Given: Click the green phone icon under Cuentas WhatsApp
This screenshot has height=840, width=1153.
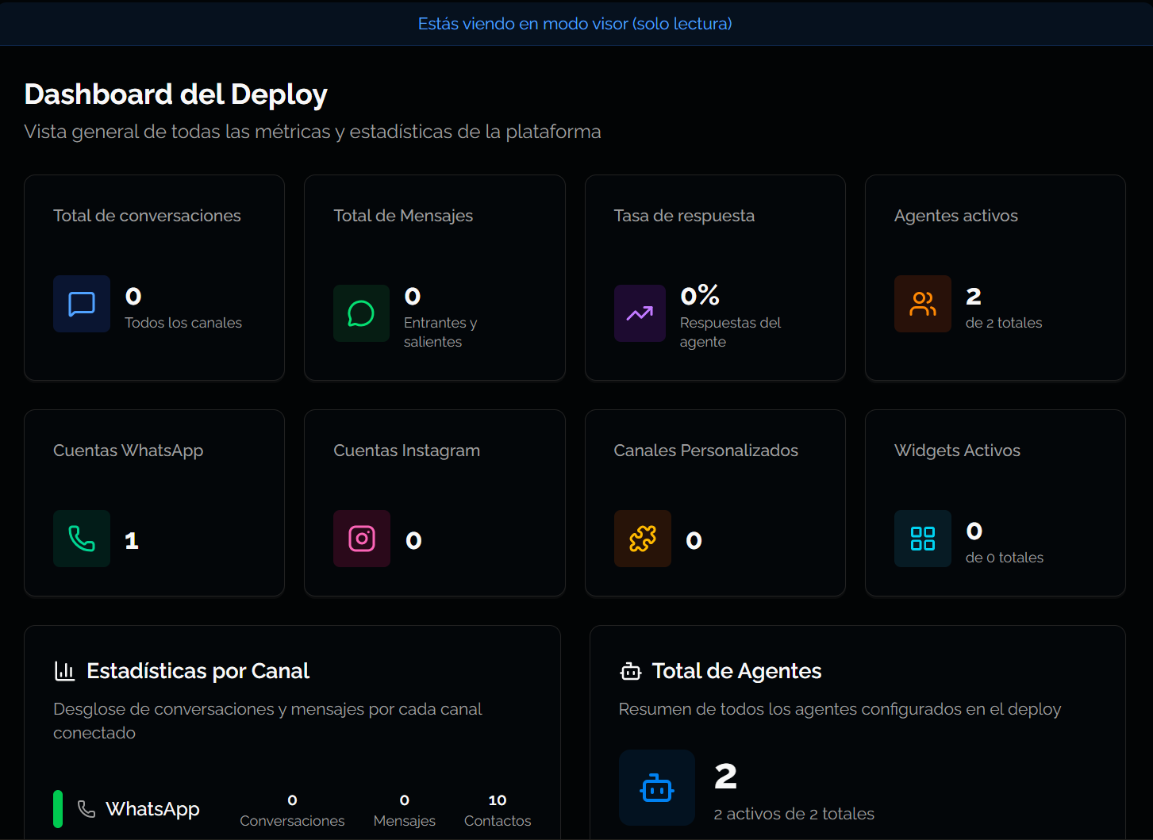Looking at the screenshot, I should pyautogui.click(x=82, y=539).
